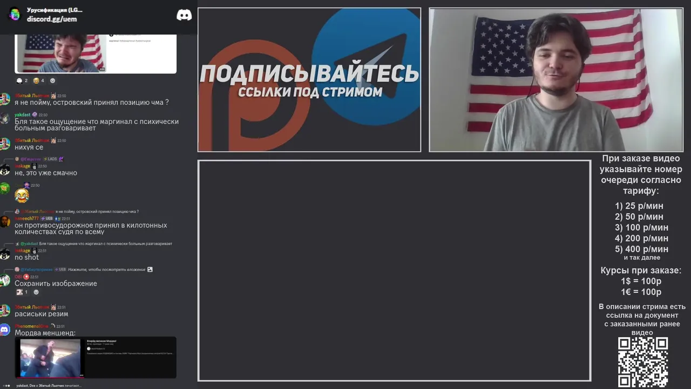This screenshot has width=691, height=389.
Task: Select the "расиськи резим" message
Action: pos(41,314)
